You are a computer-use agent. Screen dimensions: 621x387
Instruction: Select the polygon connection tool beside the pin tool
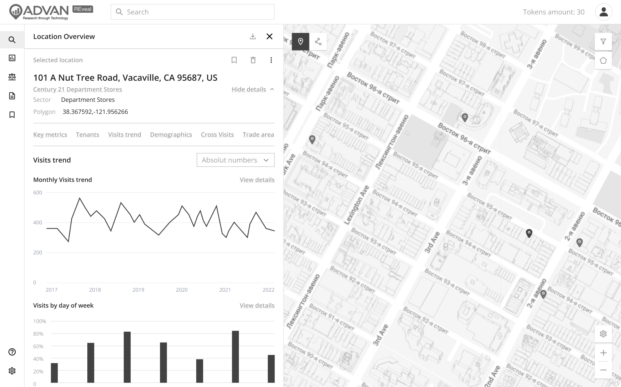pos(319,42)
